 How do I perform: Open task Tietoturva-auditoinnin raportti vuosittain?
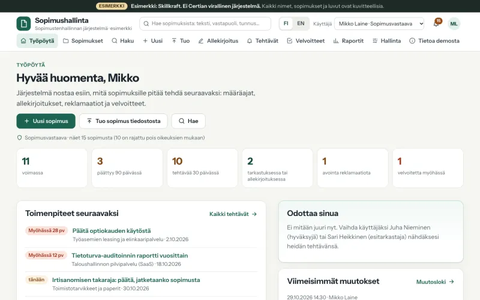(x=130, y=256)
